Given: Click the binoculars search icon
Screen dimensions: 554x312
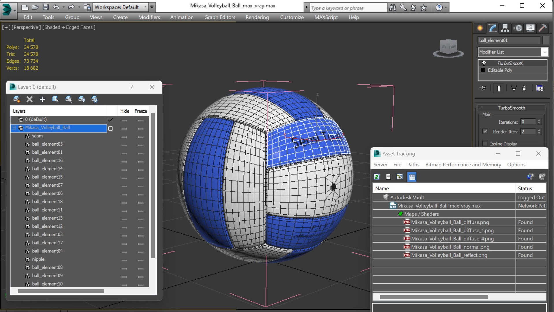Looking at the screenshot, I should [x=393, y=8].
